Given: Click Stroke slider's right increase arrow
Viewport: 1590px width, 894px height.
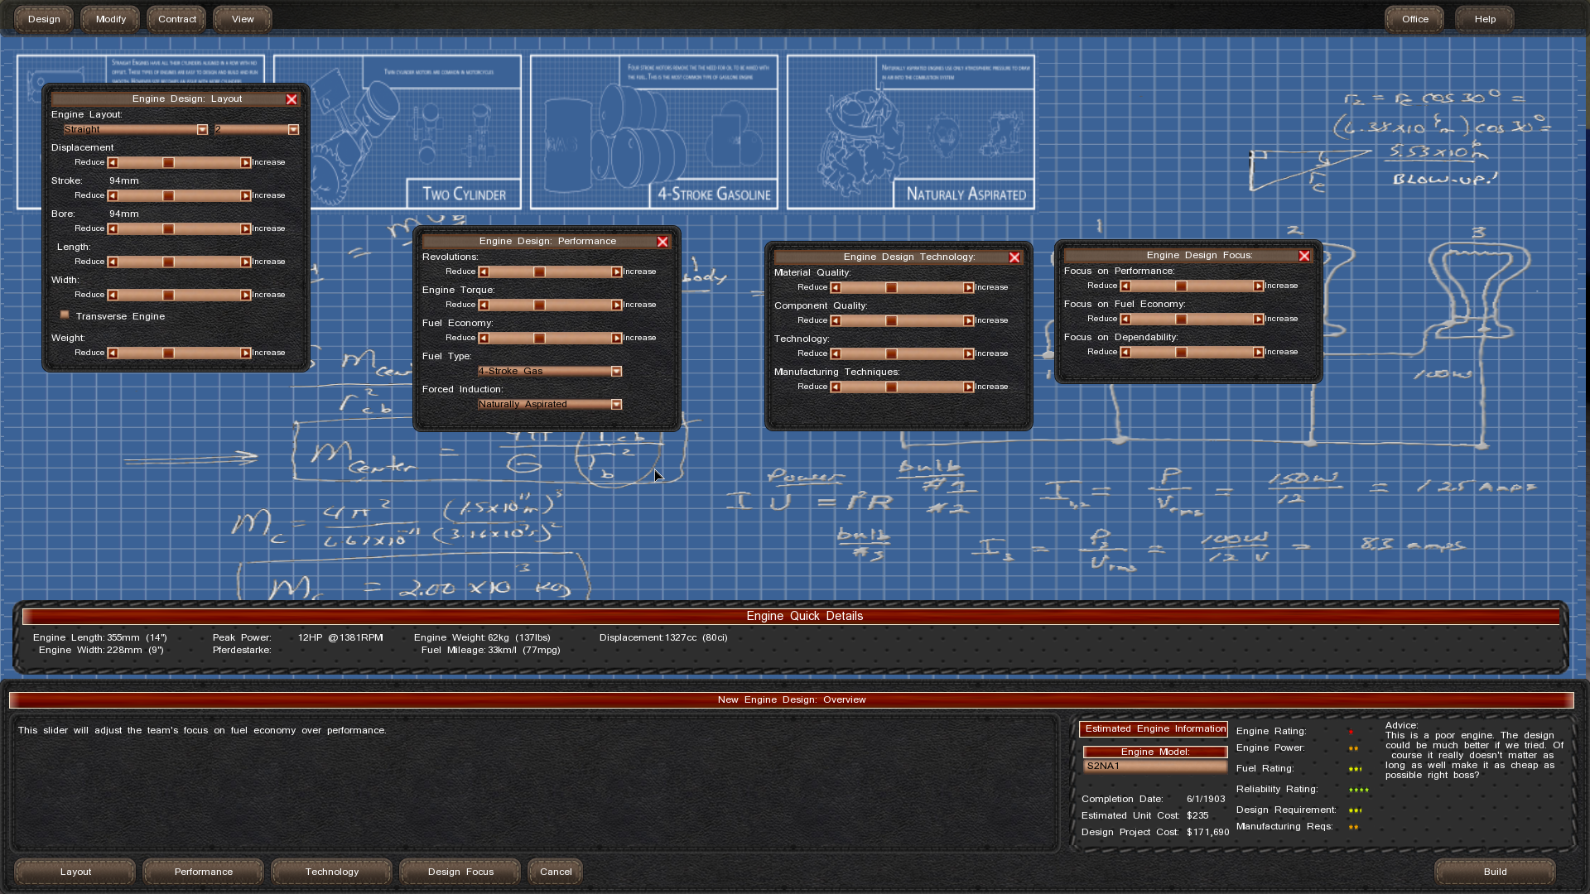Looking at the screenshot, I should click(245, 196).
